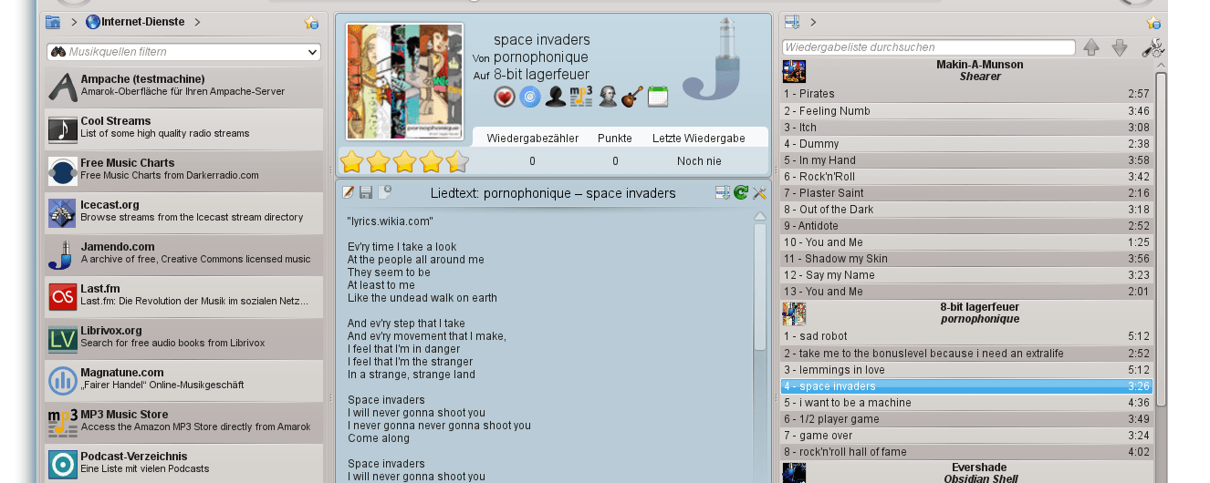Select track 1 - sad robot
Viewport: 1210px width, 483px height.
[967, 336]
